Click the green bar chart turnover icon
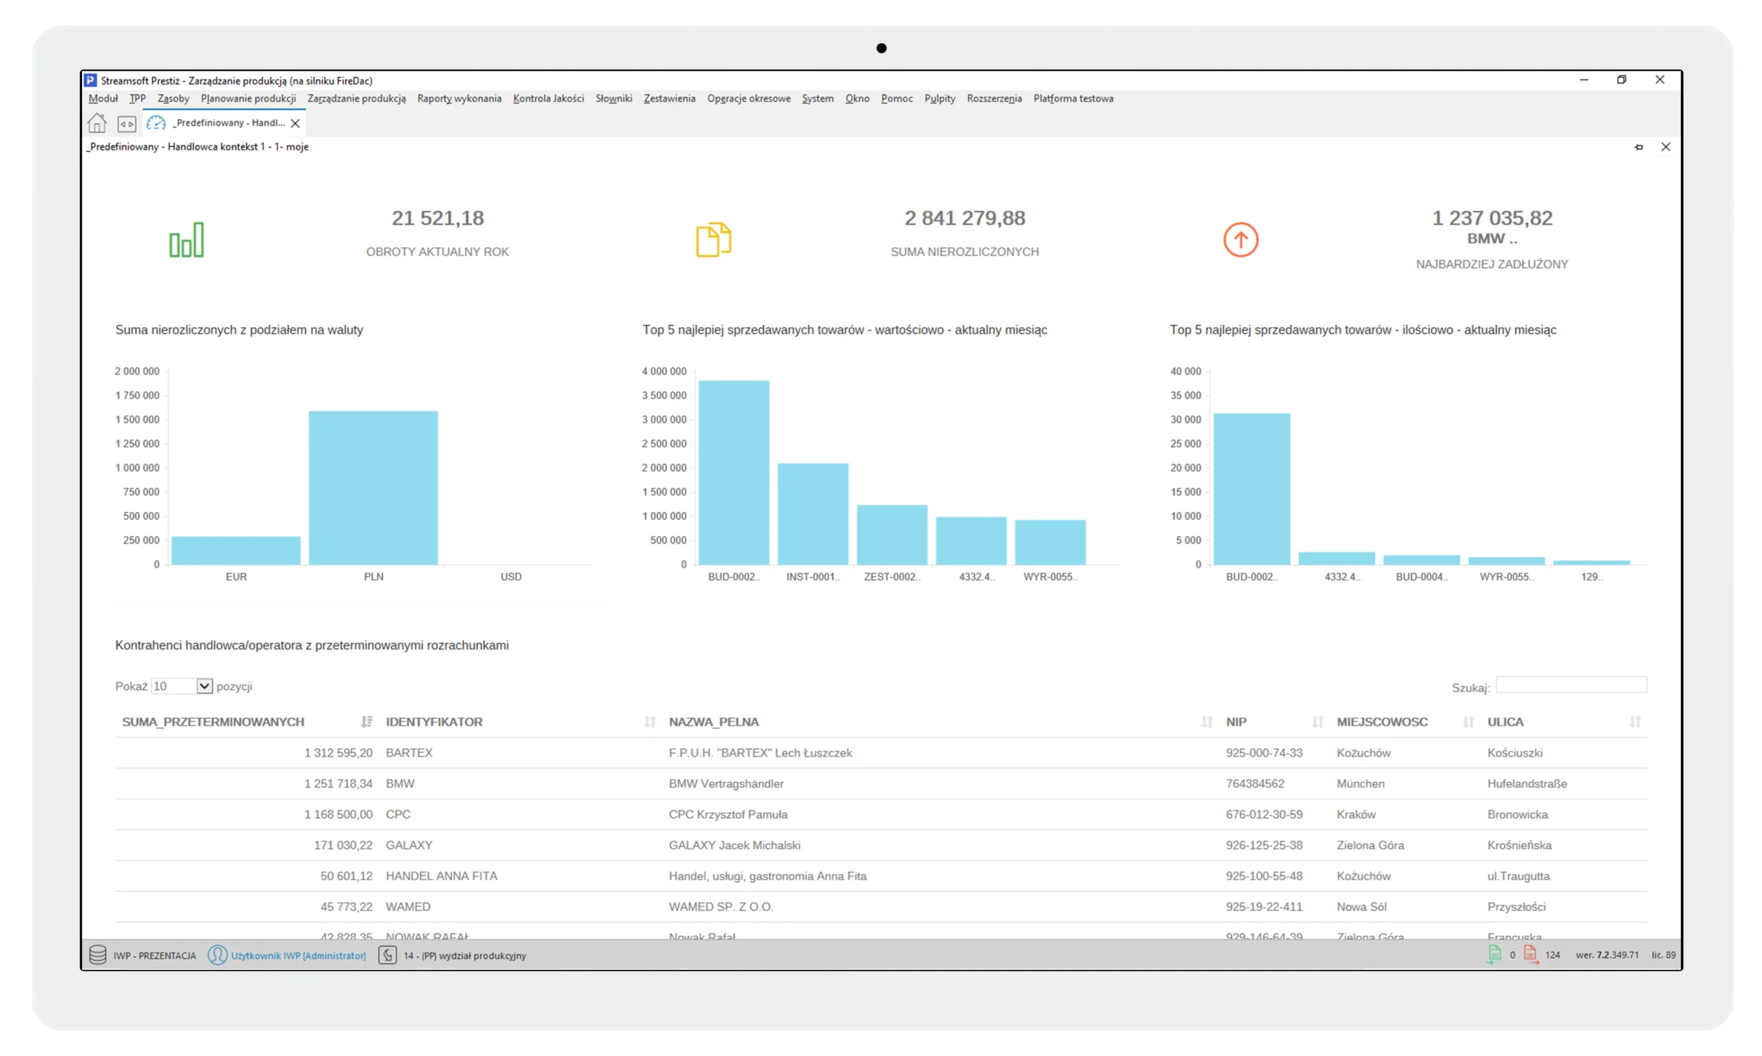The width and height of the screenshot is (1762, 1056). (187, 240)
